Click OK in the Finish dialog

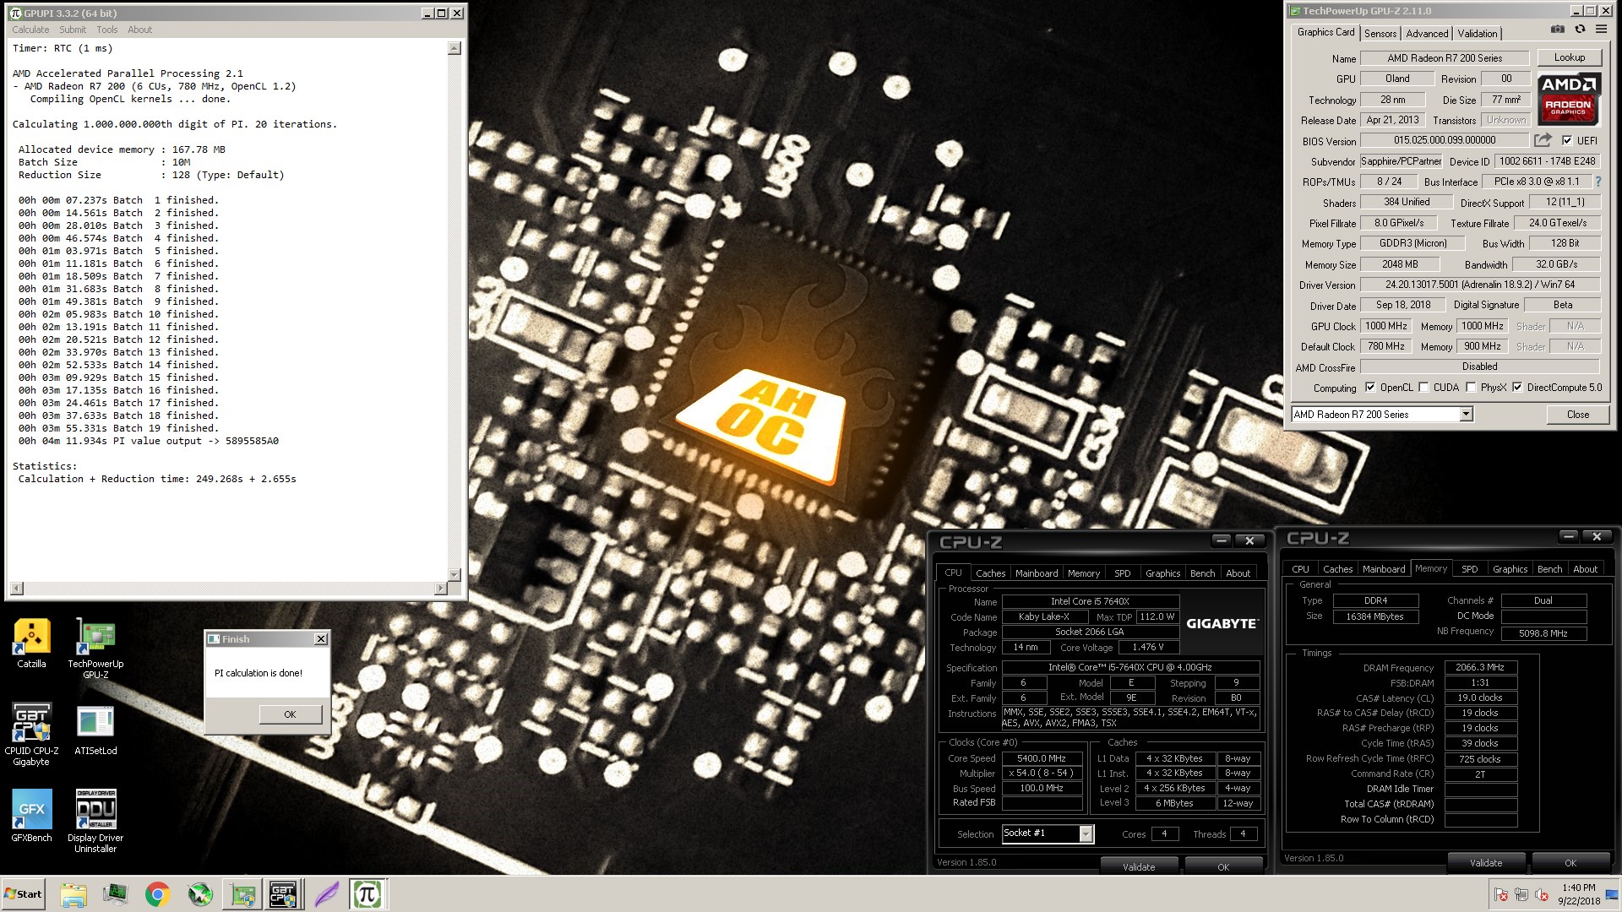click(x=290, y=714)
